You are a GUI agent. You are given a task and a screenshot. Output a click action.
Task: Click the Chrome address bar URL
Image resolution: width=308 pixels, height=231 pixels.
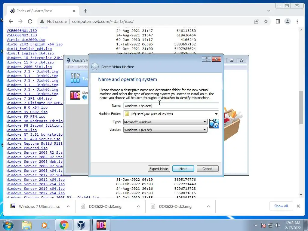(103, 21)
